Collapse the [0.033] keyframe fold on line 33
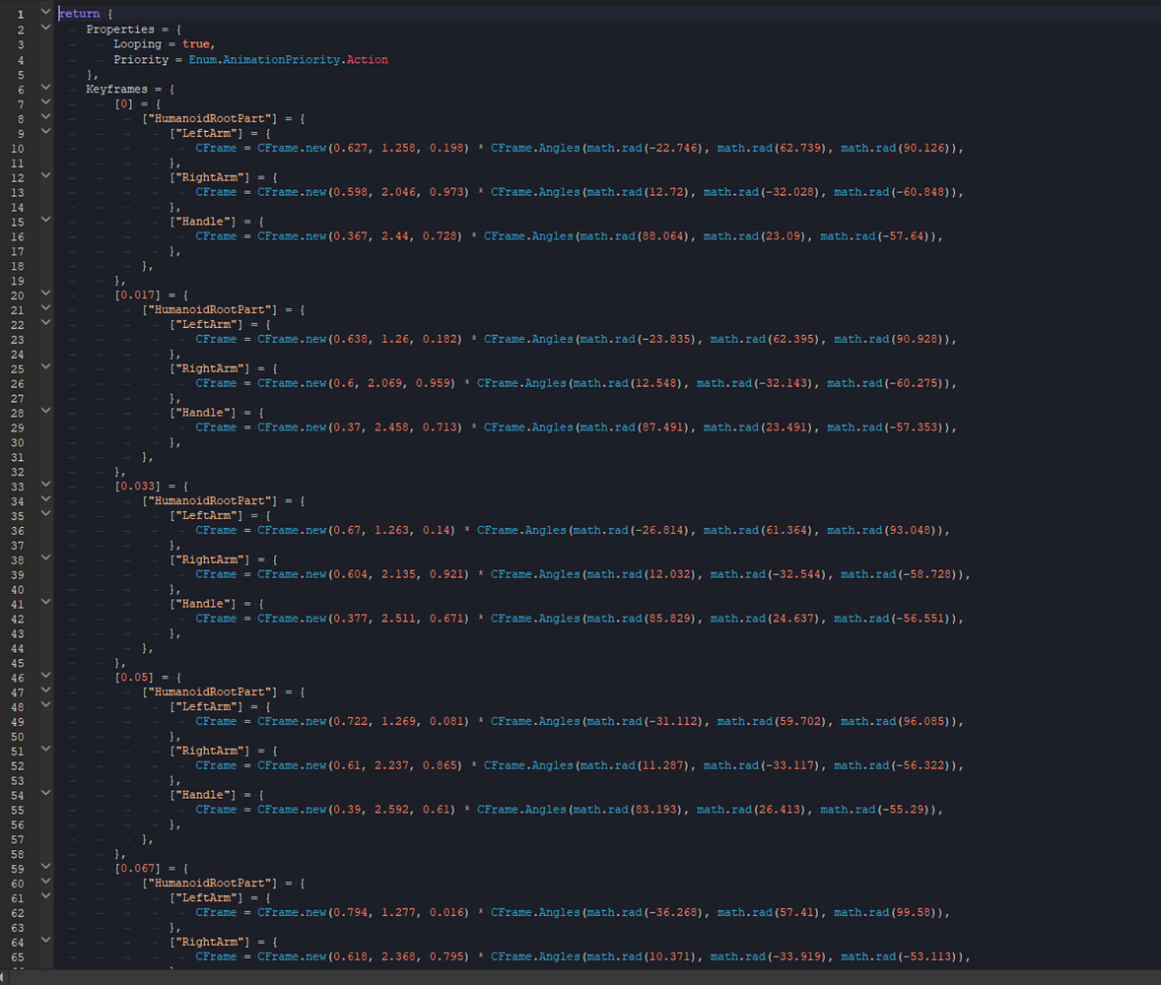 [45, 485]
